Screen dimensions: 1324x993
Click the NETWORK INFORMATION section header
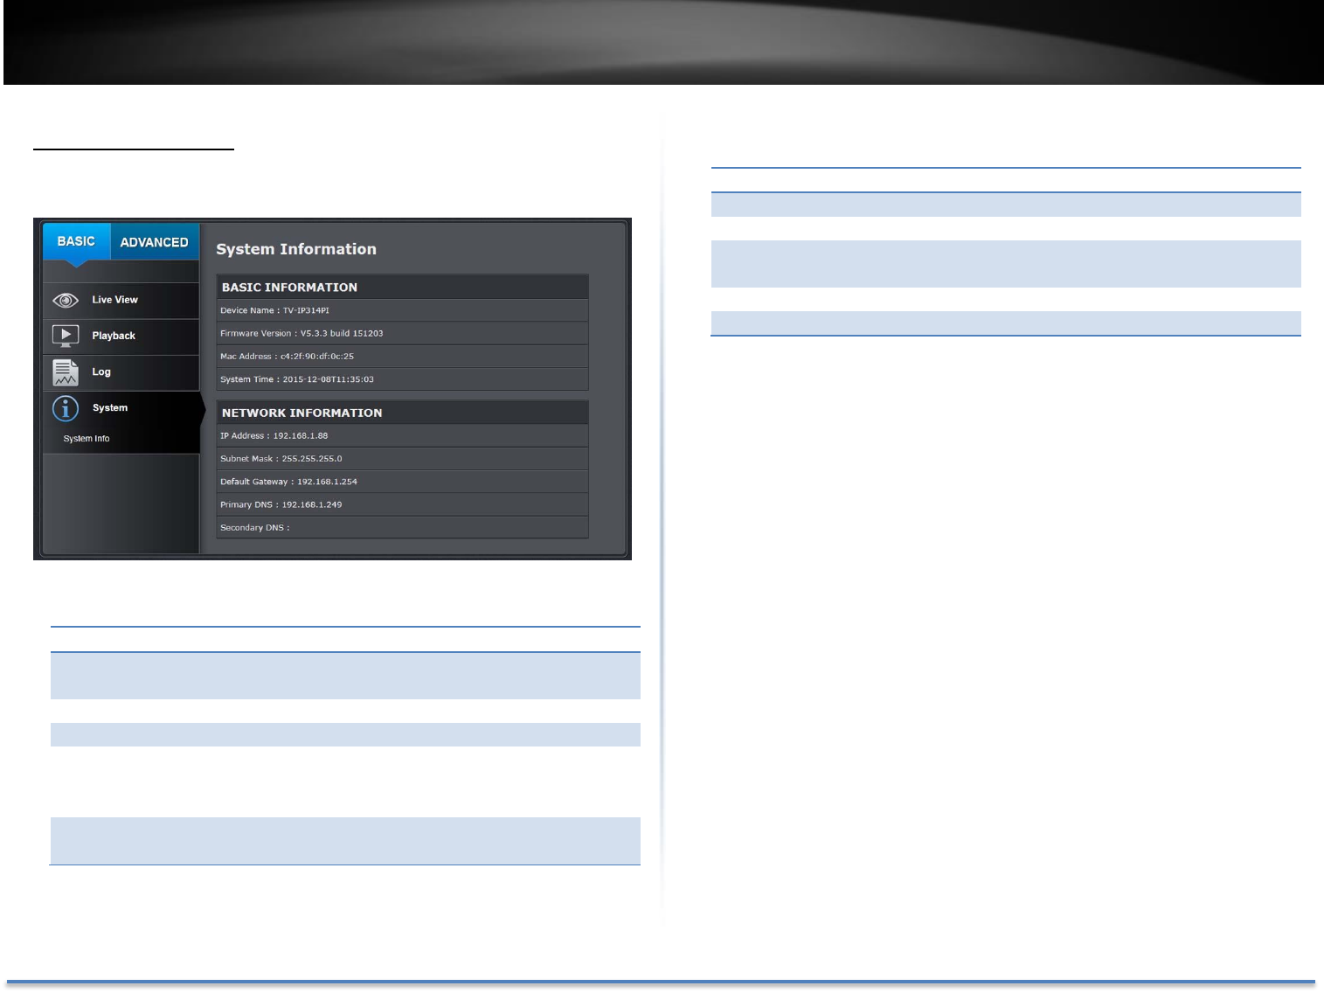tap(403, 413)
